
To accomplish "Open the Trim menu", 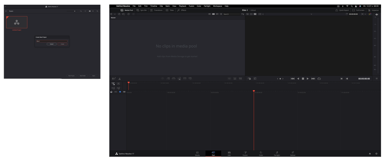I will [x=146, y=6].
